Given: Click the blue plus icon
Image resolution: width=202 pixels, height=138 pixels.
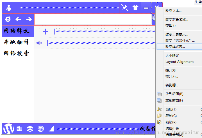Looking at the screenshot, I should [x=45, y=31].
